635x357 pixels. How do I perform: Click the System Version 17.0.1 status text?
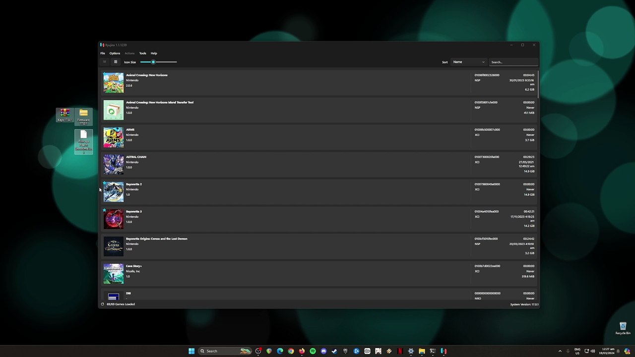[x=524, y=304]
